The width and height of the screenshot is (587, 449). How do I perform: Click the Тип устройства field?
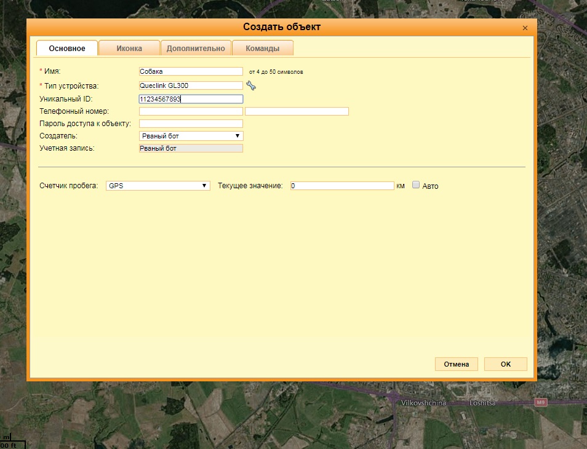click(x=191, y=85)
